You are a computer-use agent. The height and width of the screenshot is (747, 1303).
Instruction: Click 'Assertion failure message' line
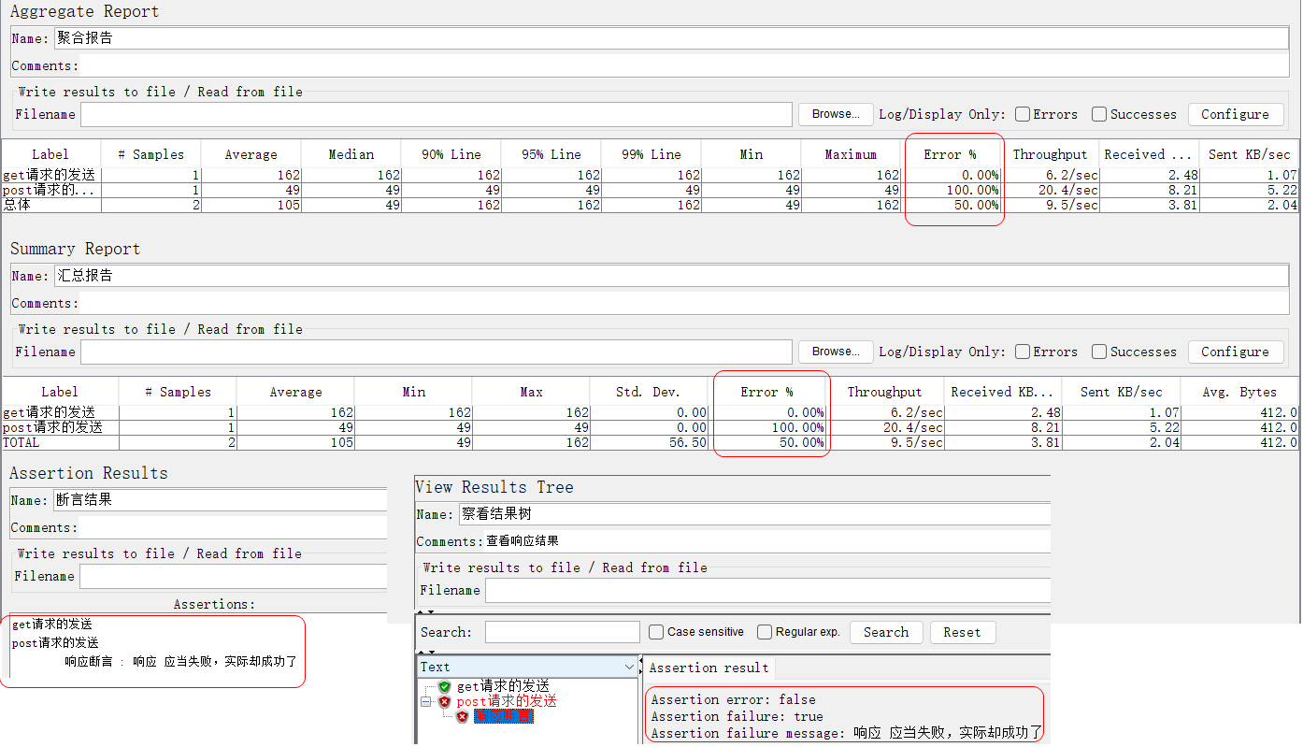coord(846,733)
